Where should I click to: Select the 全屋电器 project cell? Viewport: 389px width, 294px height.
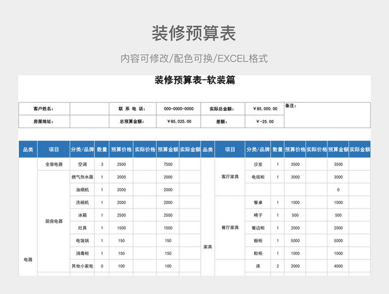(53, 164)
